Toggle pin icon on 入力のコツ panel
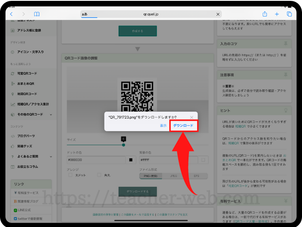 (286, 44)
